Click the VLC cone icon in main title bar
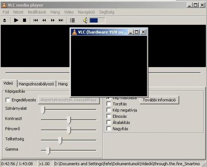Screen dimensions: 207x167 [x=4, y=5]
